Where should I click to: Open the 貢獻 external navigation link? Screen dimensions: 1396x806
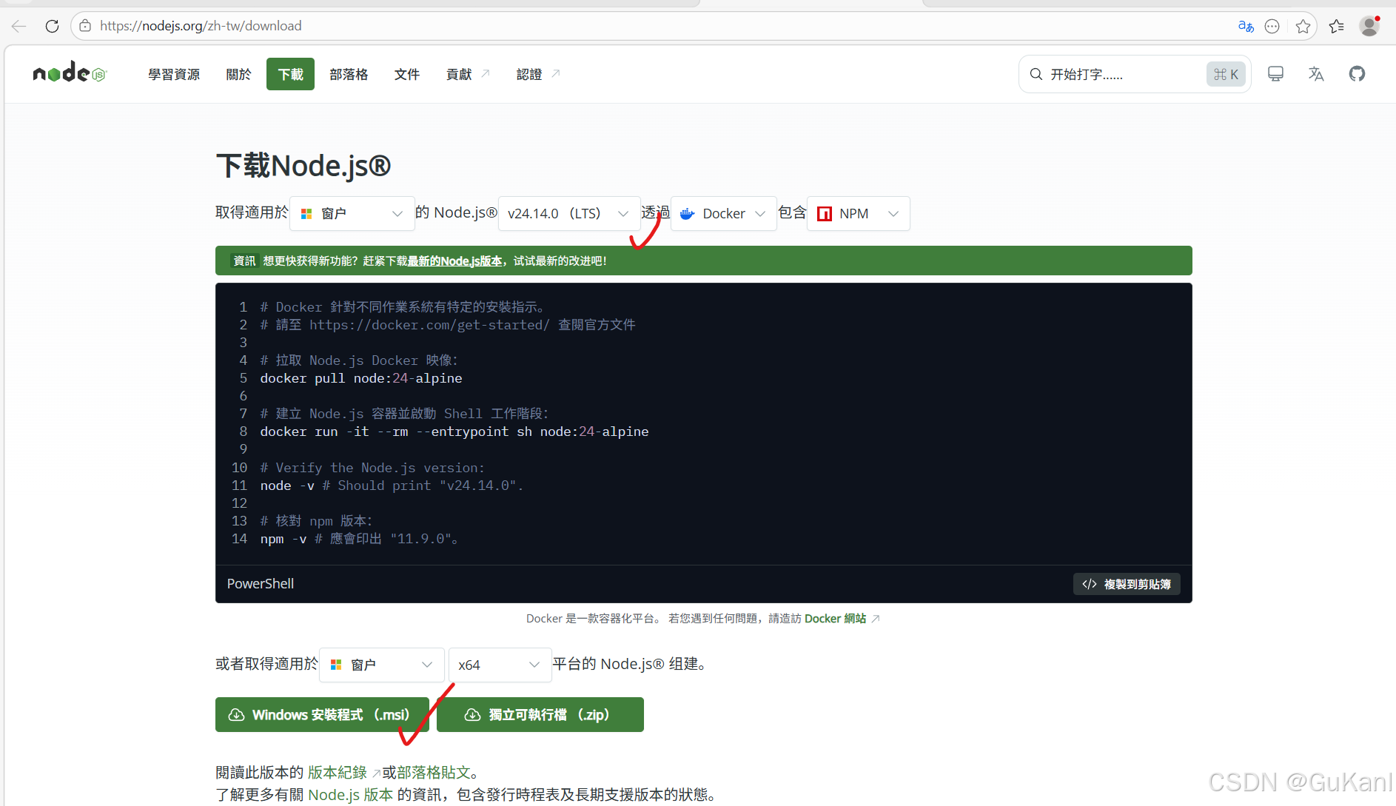[468, 74]
